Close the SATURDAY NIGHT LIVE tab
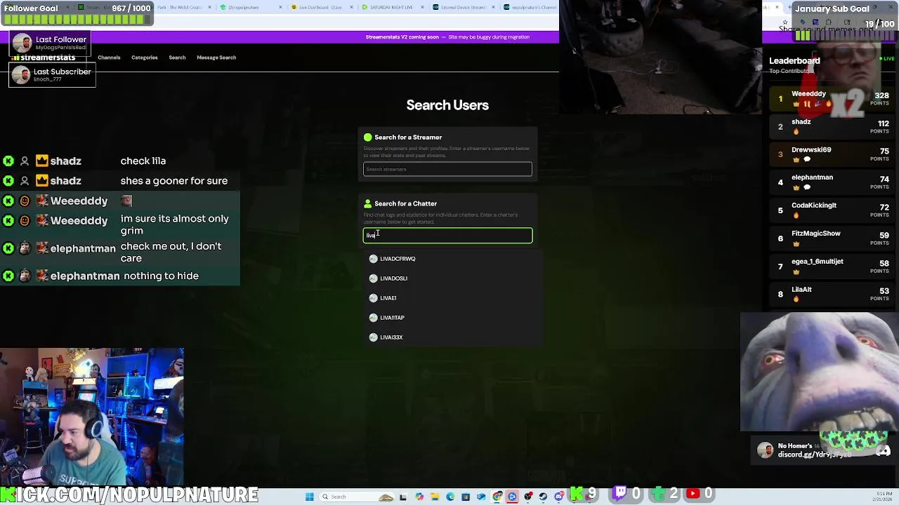This screenshot has width=899, height=505. tap(422, 7)
